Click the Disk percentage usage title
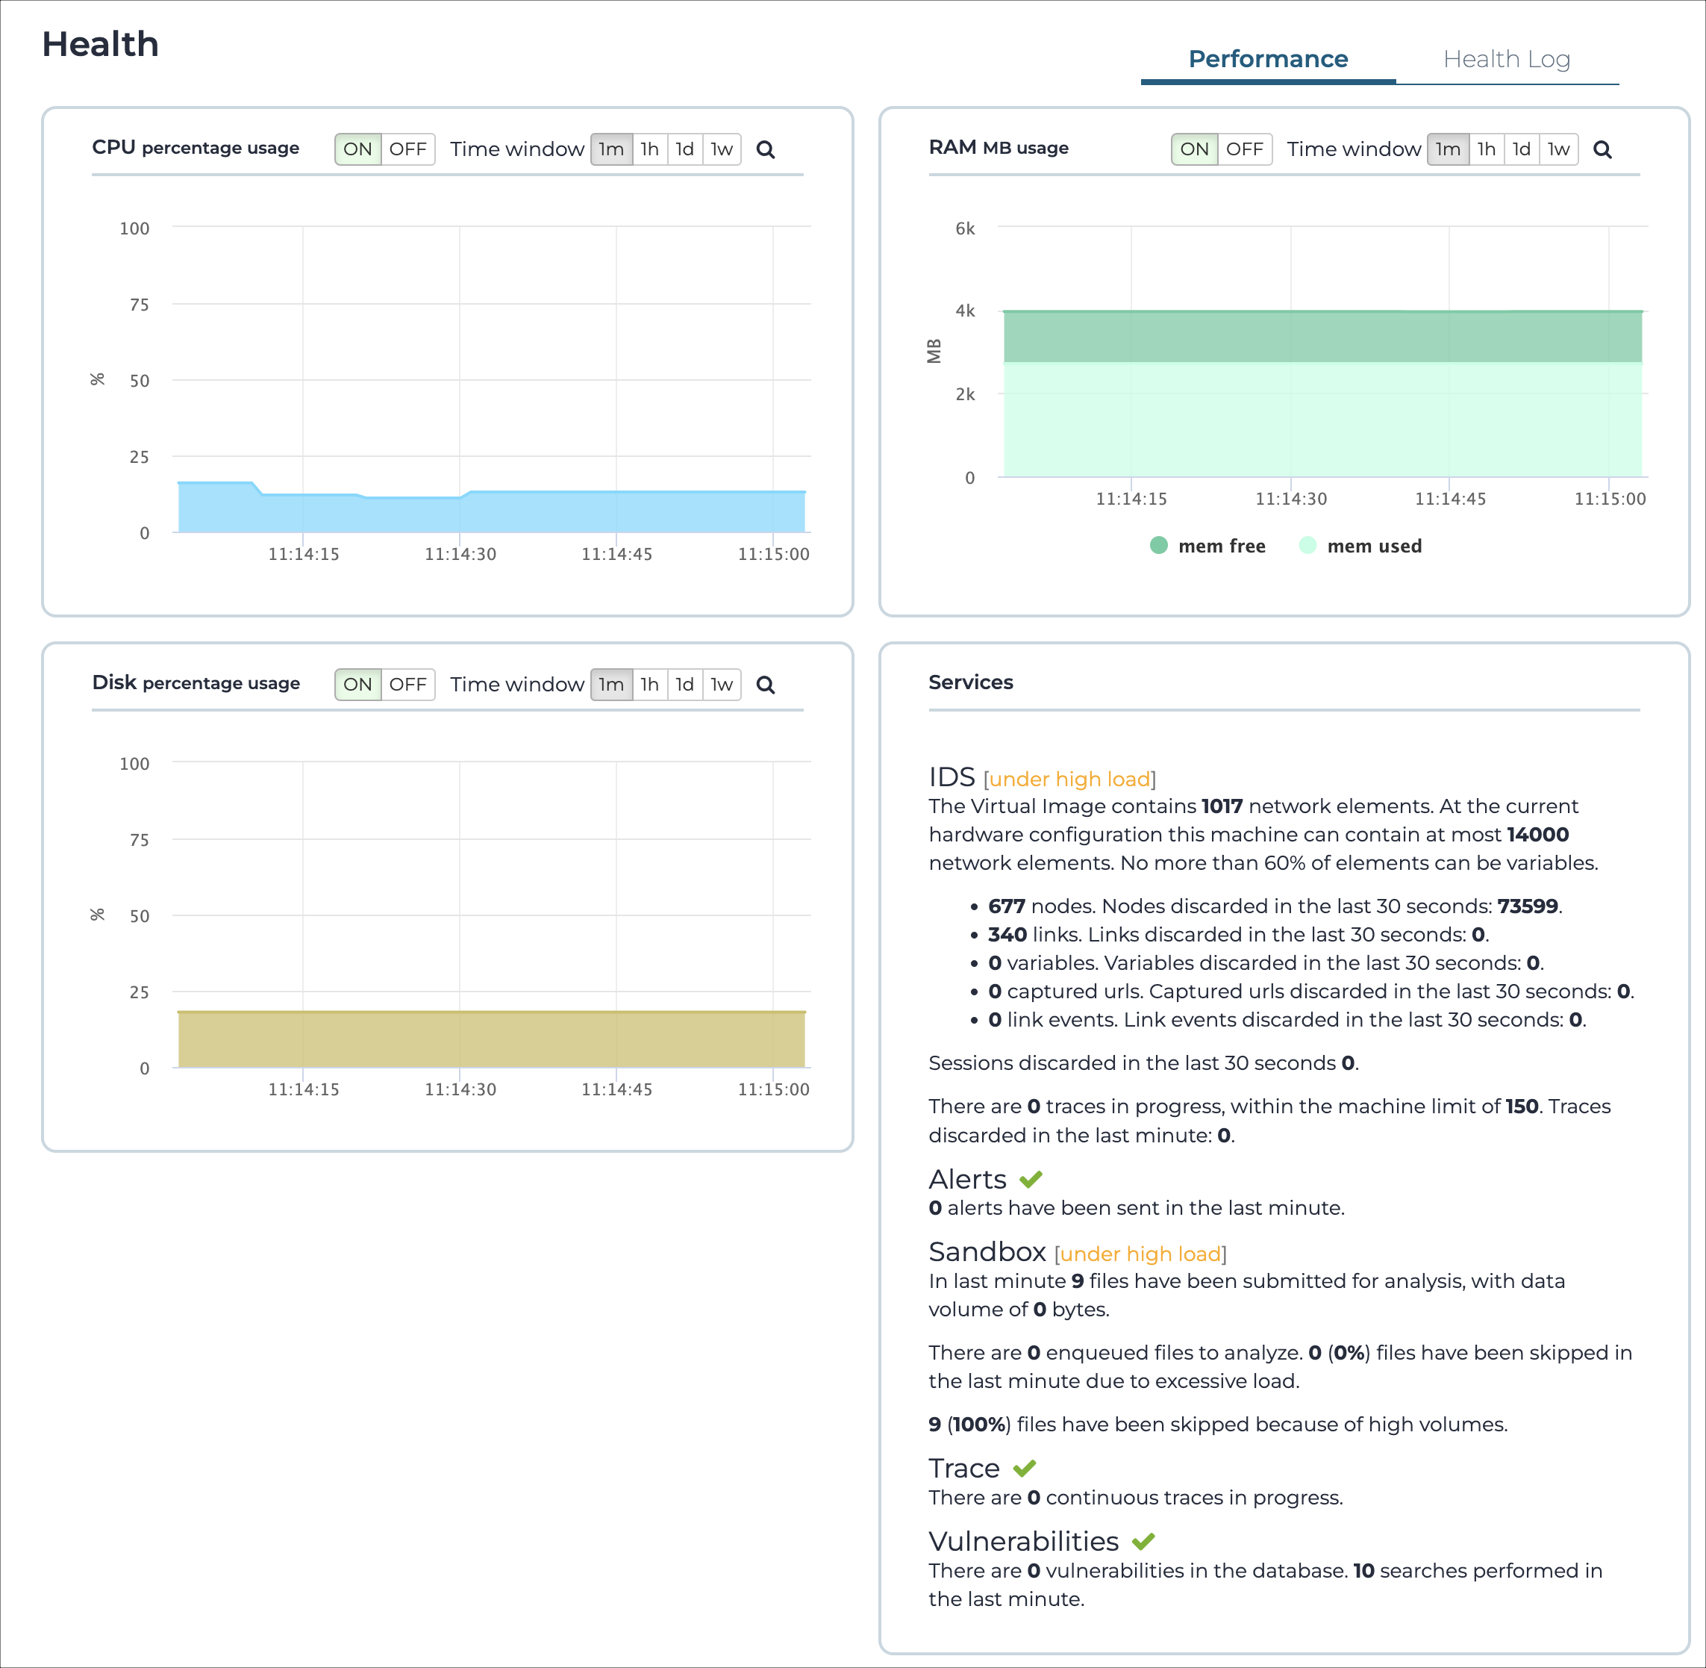Image resolution: width=1706 pixels, height=1668 pixels. click(196, 683)
